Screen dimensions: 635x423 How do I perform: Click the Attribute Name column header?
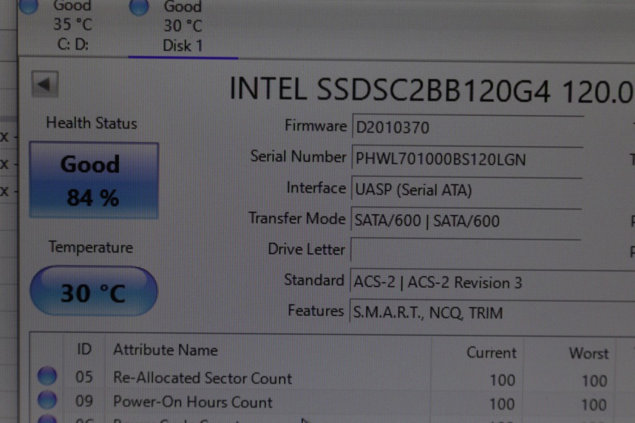pyautogui.click(x=165, y=350)
